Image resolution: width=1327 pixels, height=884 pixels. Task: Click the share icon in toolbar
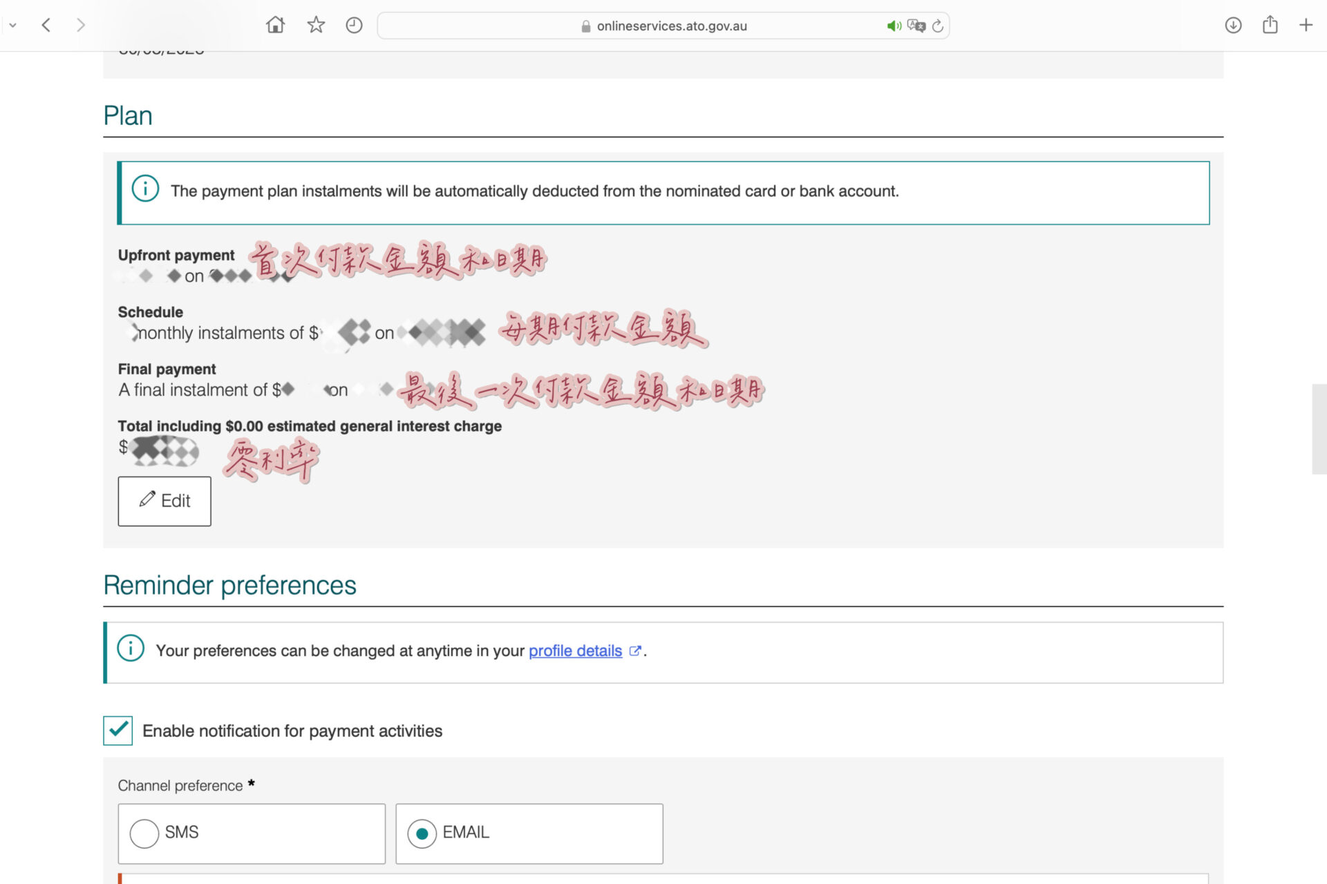[1270, 26]
